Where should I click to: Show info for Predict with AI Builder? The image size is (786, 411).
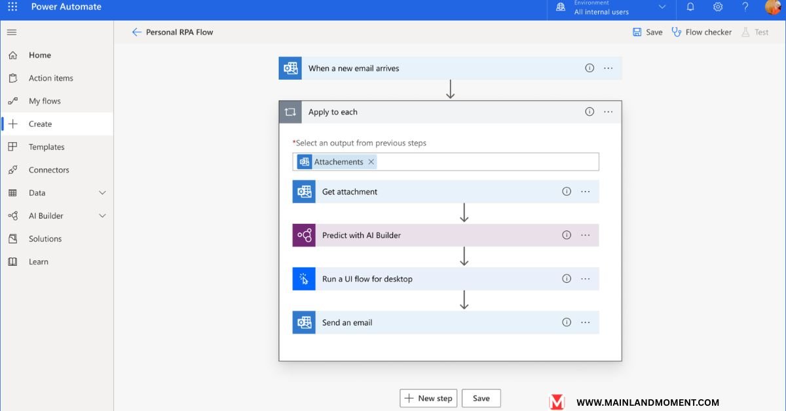coord(567,235)
